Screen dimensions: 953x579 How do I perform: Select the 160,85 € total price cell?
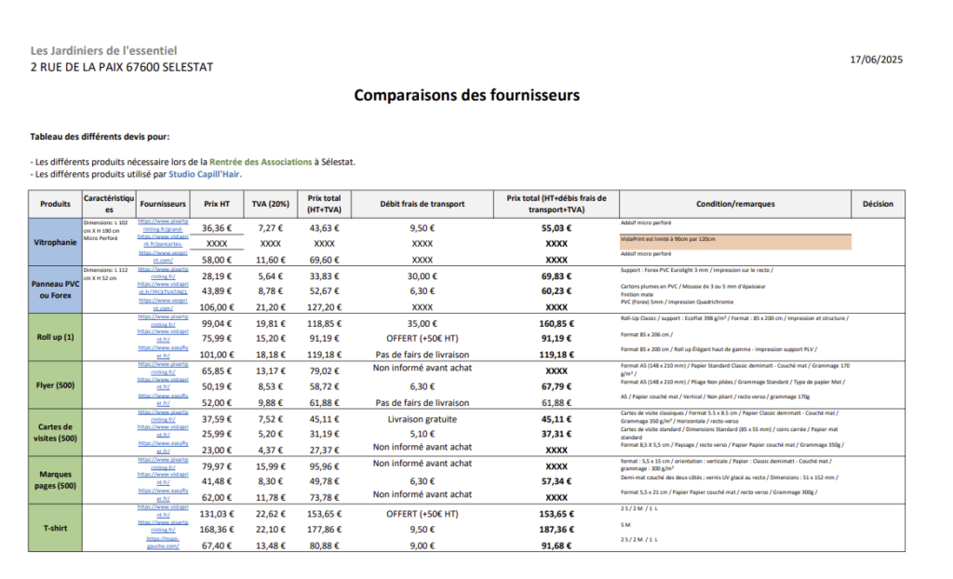[x=556, y=322]
